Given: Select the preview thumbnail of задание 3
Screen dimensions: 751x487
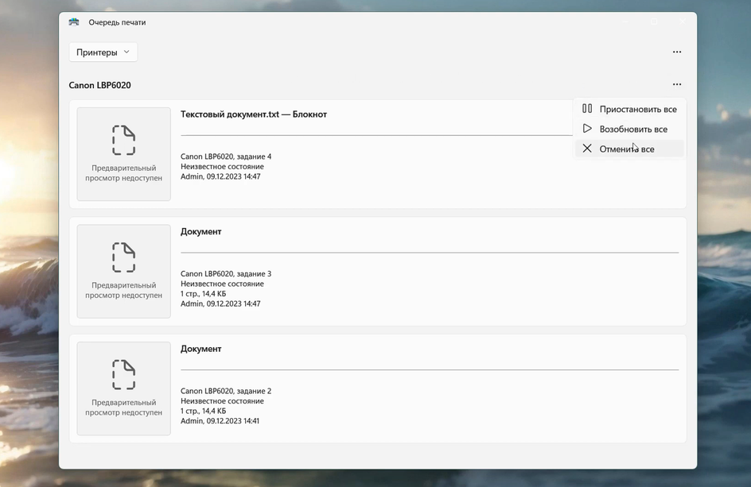Looking at the screenshot, I should [123, 271].
